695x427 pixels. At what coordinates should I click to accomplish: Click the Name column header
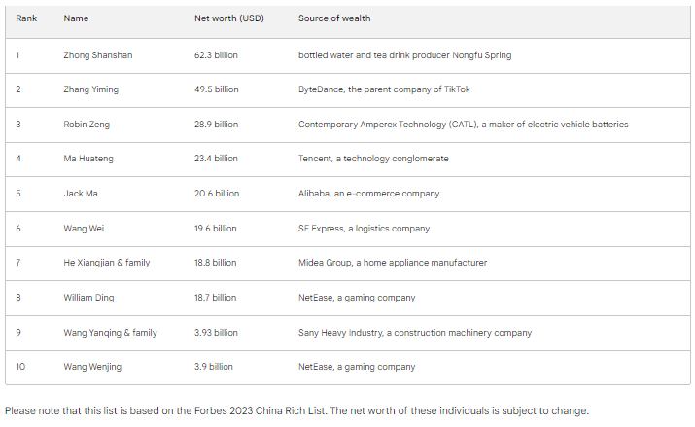[x=76, y=18]
